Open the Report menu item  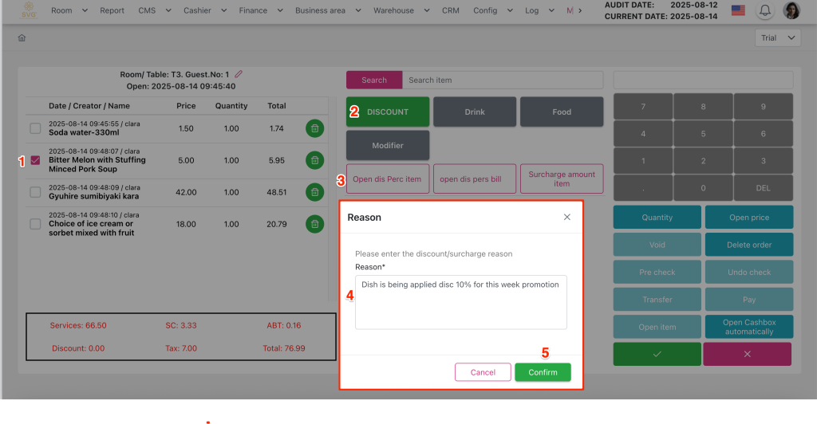(x=112, y=10)
